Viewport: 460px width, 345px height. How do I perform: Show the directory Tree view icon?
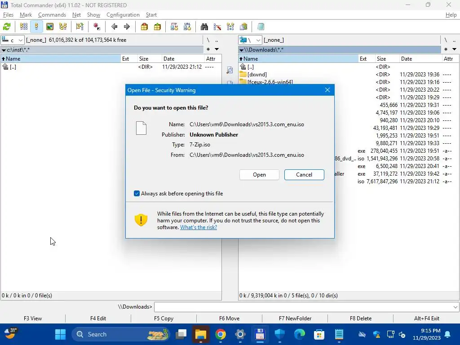coord(63,27)
